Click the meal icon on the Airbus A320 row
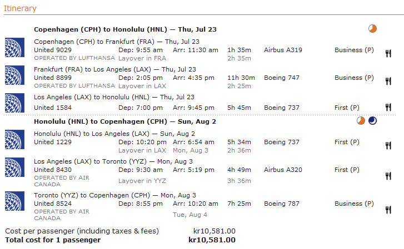Image resolution: width=404 pixels, height=249 pixels. coord(388,176)
